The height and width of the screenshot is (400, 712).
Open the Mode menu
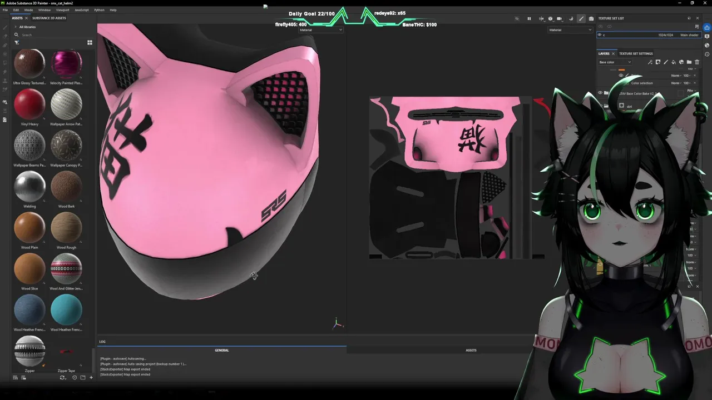point(28,10)
